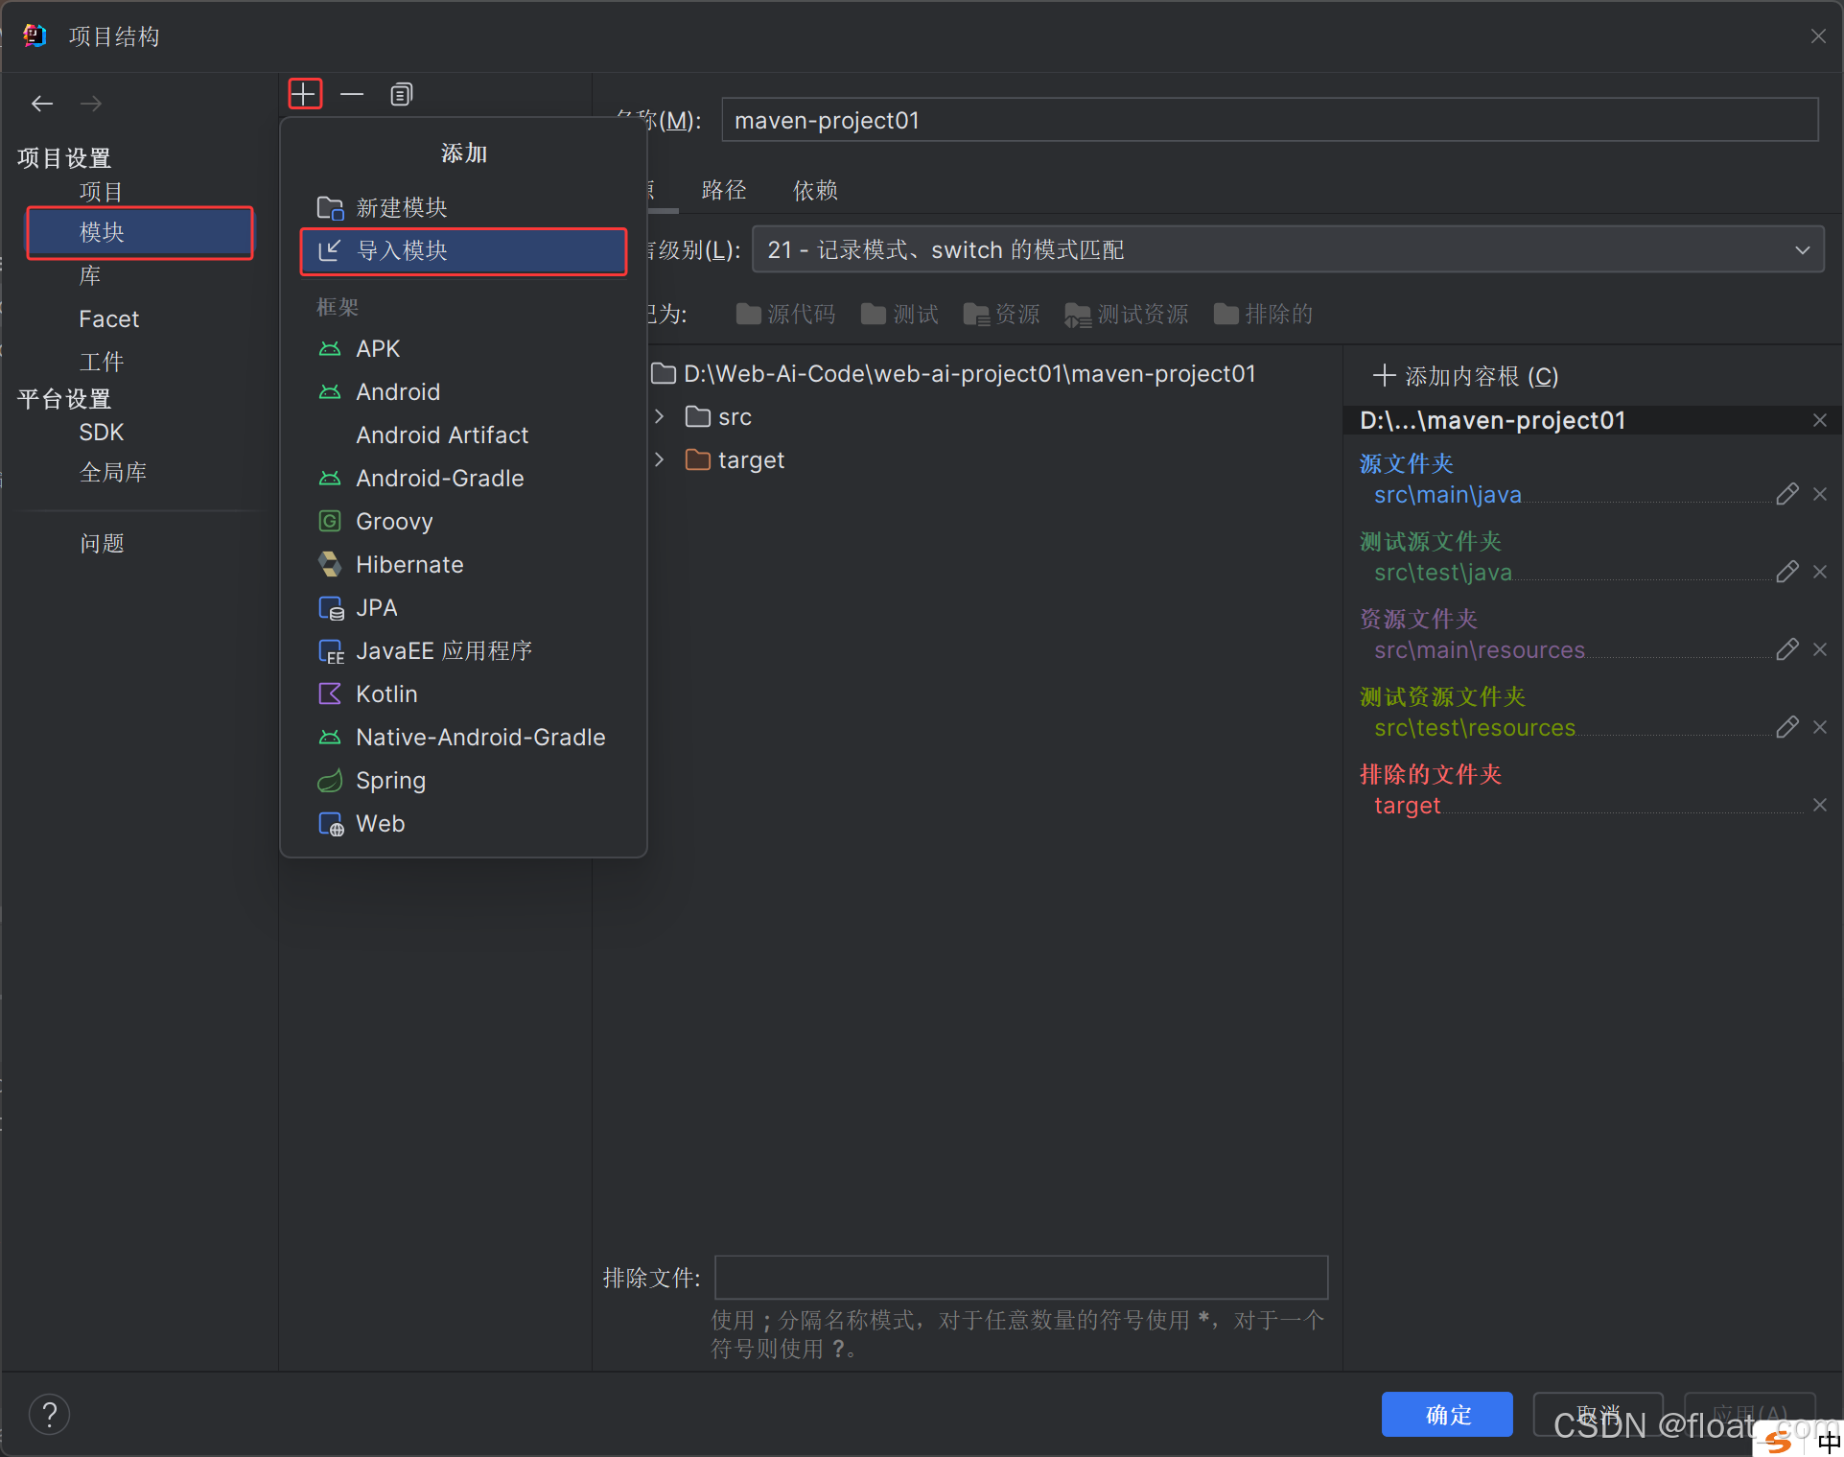The height and width of the screenshot is (1457, 1844).
Task: Click the 确定 button
Action: pos(1446,1414)
